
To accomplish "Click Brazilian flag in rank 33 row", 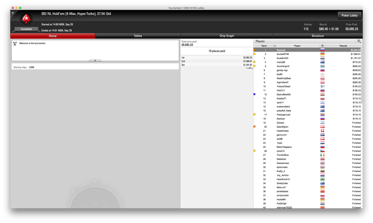I will pyautogui.click(x=322, y=179).
